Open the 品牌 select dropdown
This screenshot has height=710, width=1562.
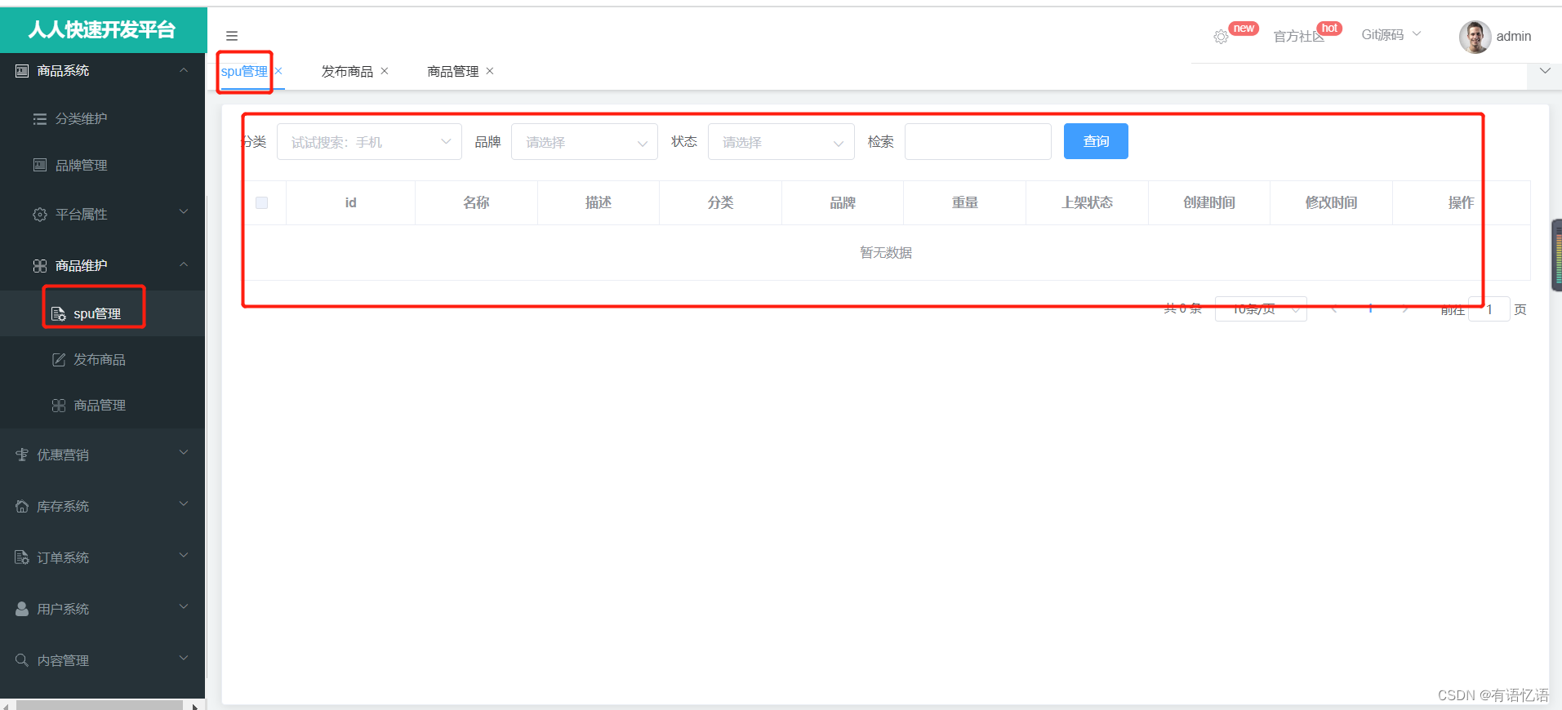tap(585, 142)
